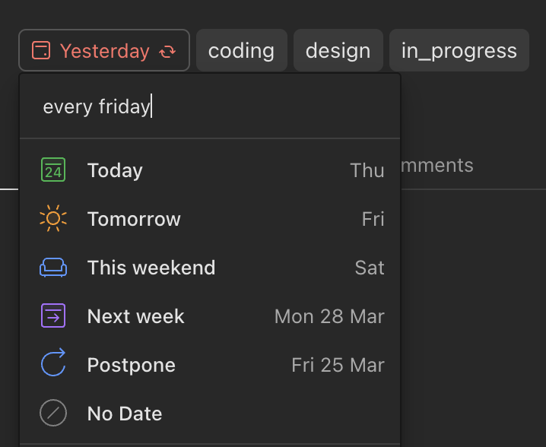Focus the 'every friday' date text field
This screenshot has height=447, width=546.
(x=210, y=106)
